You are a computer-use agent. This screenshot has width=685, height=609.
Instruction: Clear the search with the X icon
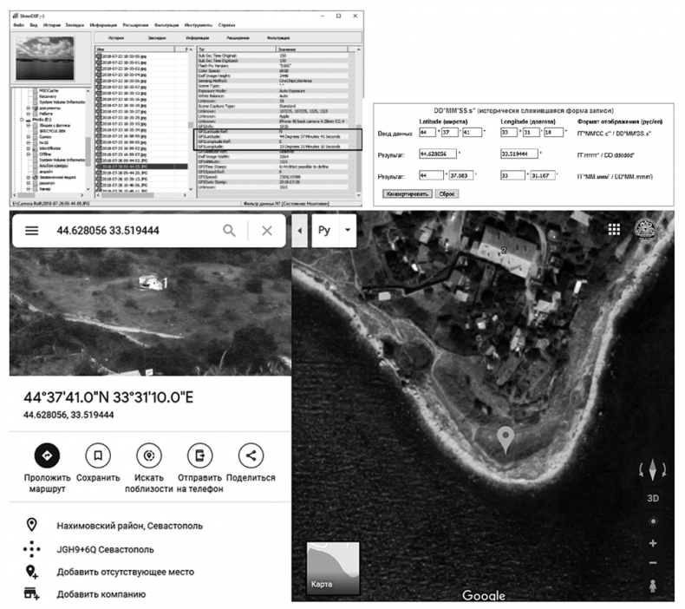pyautogui.click(x=267, y=231)
